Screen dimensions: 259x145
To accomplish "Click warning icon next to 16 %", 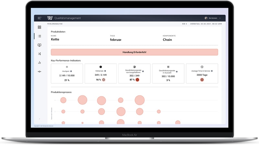I will point(104,80).
